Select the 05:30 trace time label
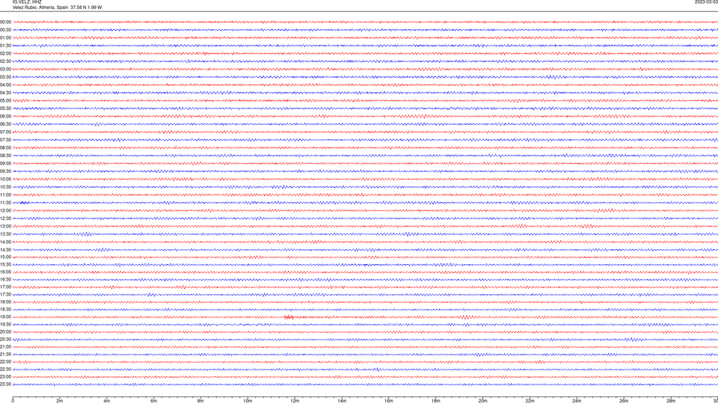 (x=5, y=108)
